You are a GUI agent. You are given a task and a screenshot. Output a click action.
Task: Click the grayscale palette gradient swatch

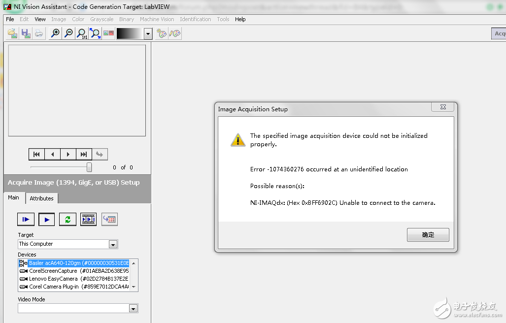[130, 33]
